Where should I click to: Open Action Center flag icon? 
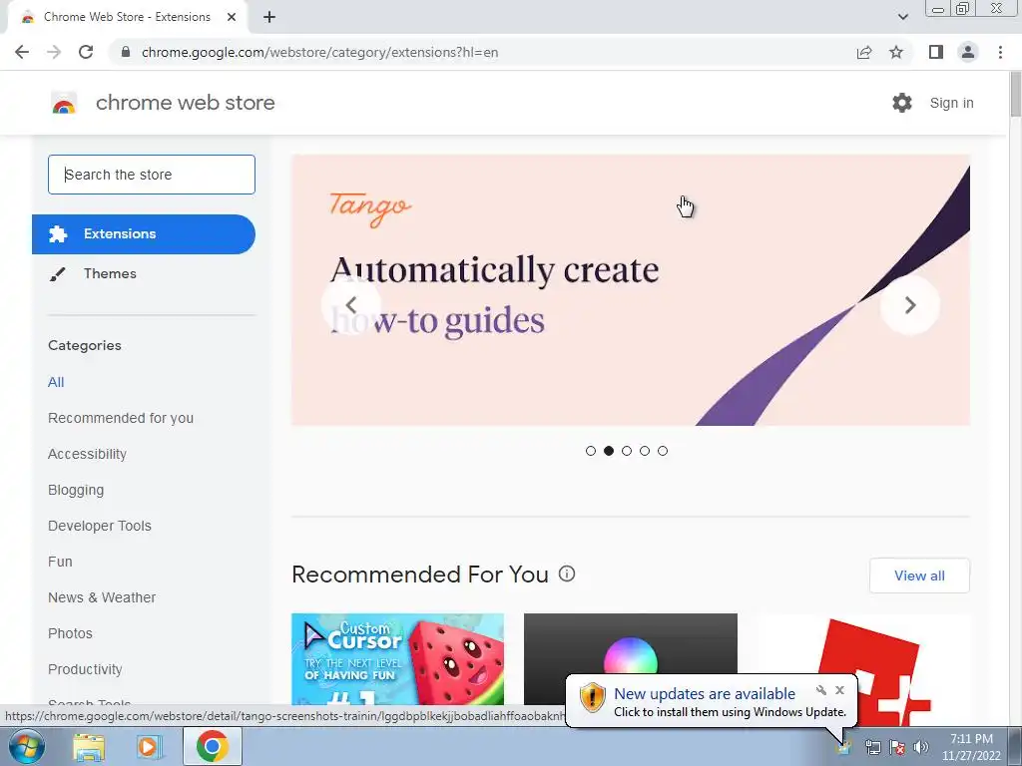897,748
